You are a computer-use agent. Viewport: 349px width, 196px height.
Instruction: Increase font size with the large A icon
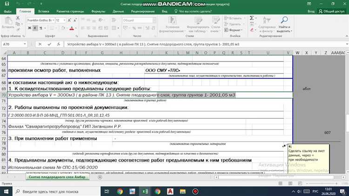tap(69, 20)
